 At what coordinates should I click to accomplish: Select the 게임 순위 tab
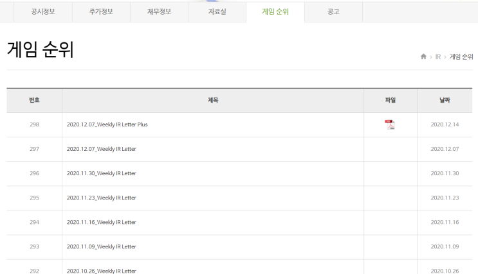pyautogui.click(x=275, y=12)
